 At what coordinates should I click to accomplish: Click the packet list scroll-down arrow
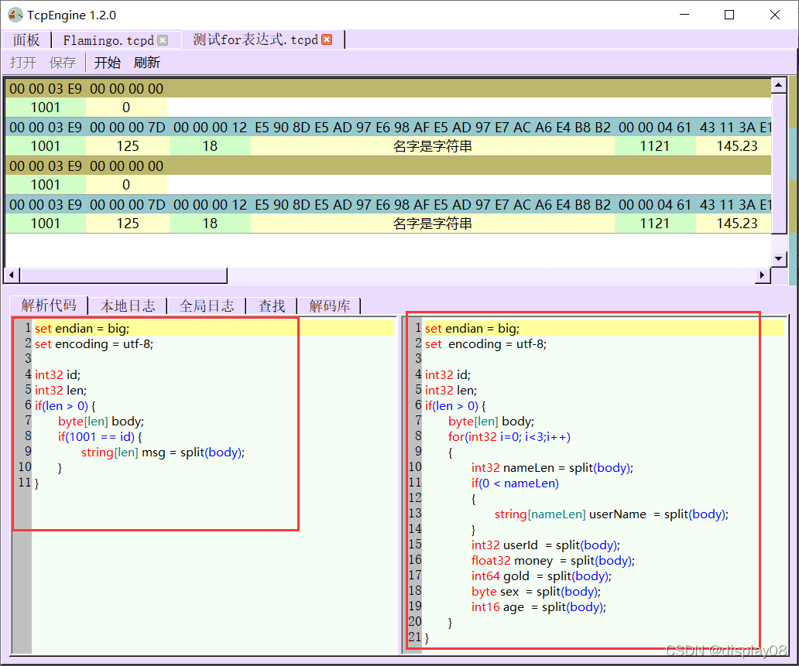pos(778,258)
